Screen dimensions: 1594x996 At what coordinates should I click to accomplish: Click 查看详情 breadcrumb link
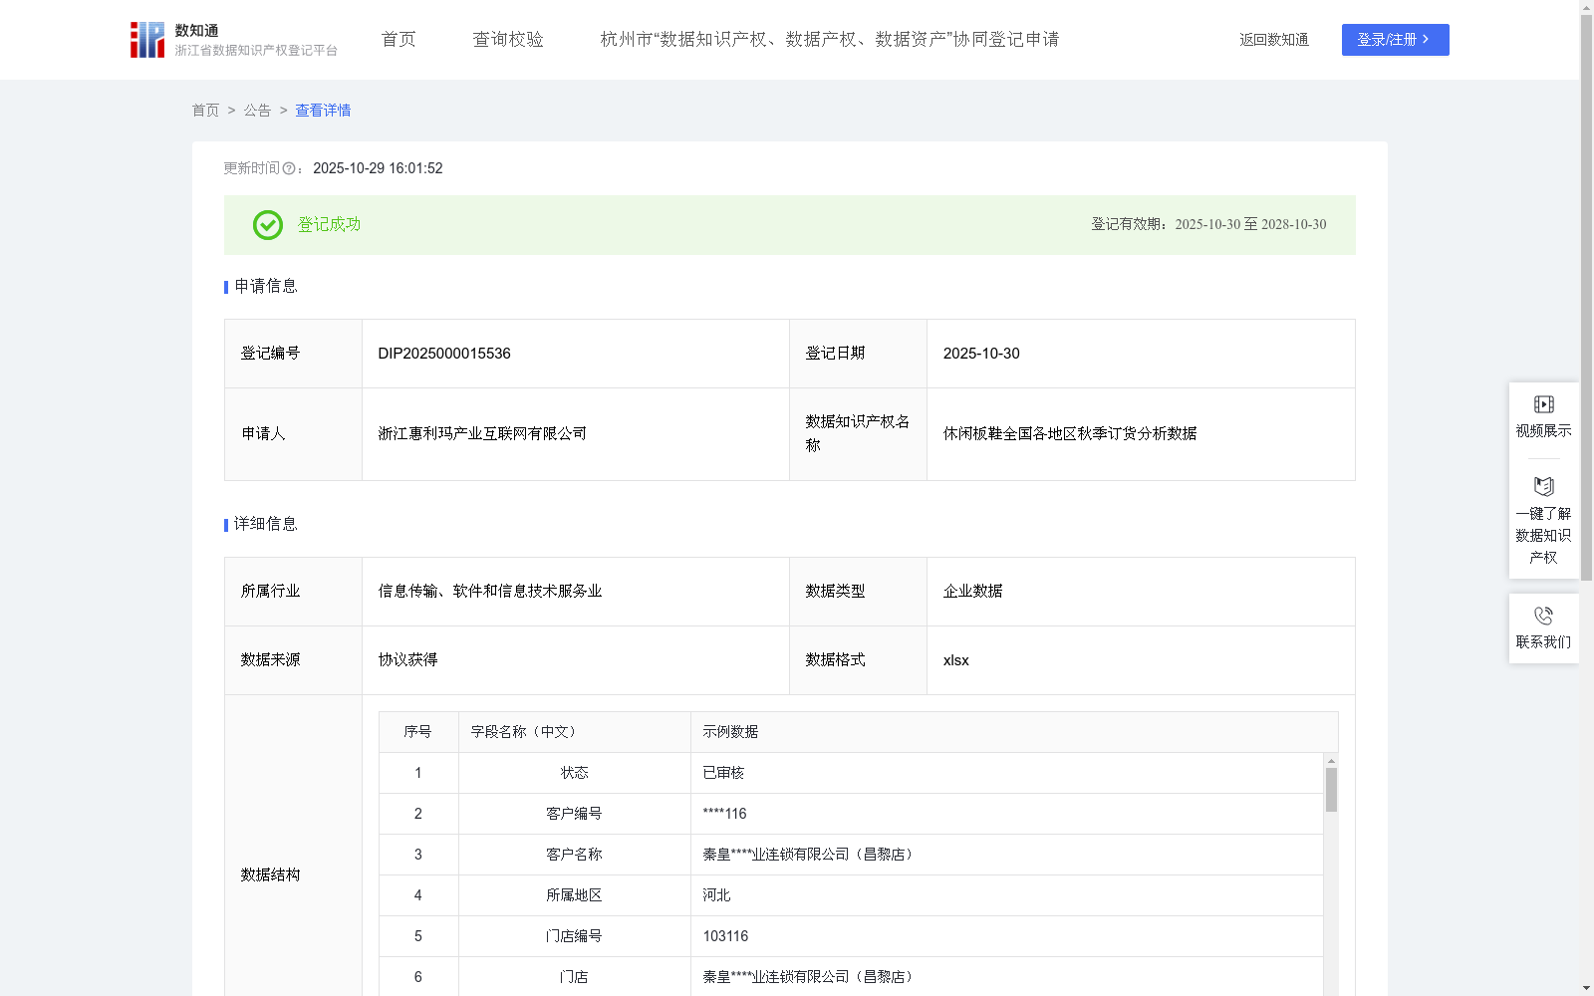point(323,111)
